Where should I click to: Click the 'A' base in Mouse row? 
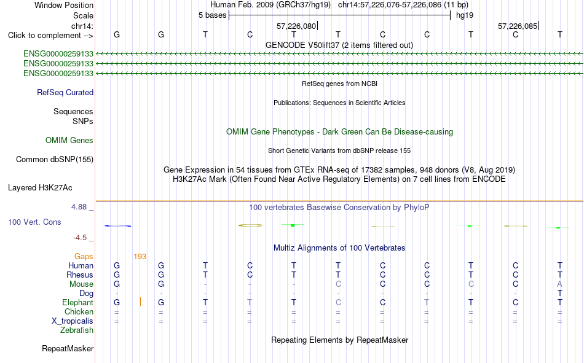[559, 284]
